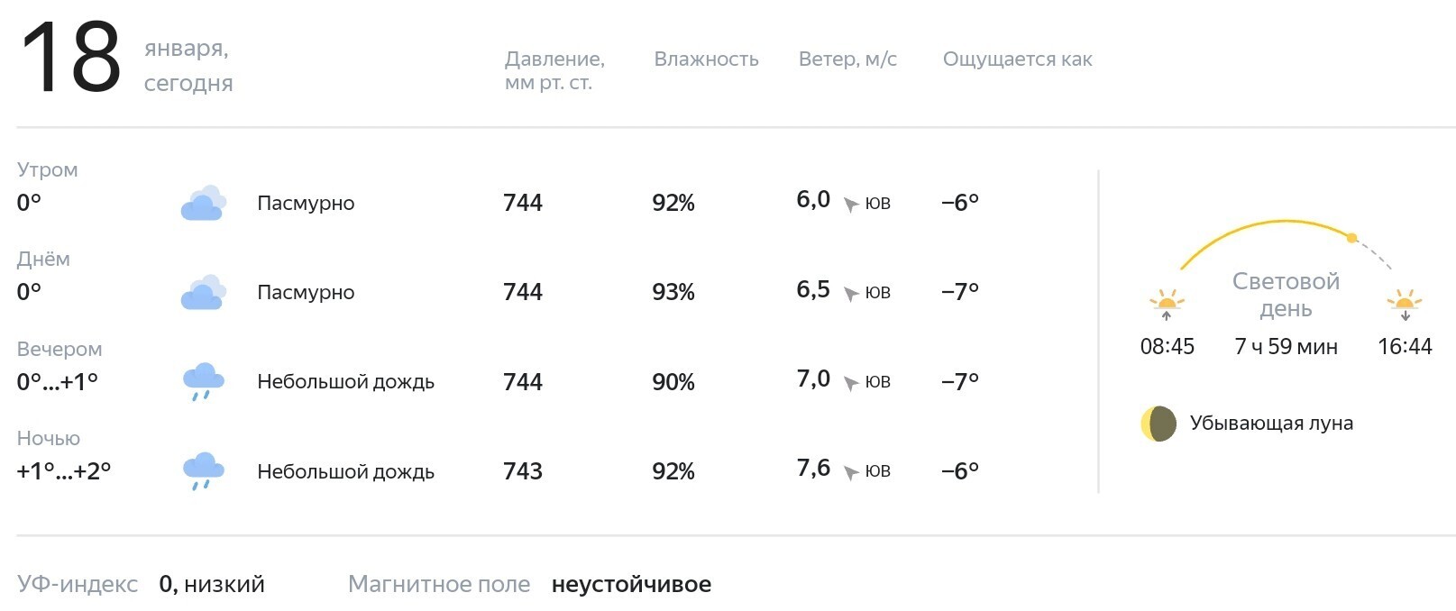Image resolution: width=1456 pixels, height=611 pixels.
Task: Click the waning moon icon
Action: pos(1158,424)
